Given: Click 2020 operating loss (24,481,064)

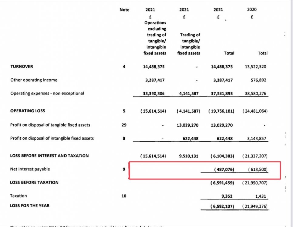Looking at the screenshot, I should 255,111.
